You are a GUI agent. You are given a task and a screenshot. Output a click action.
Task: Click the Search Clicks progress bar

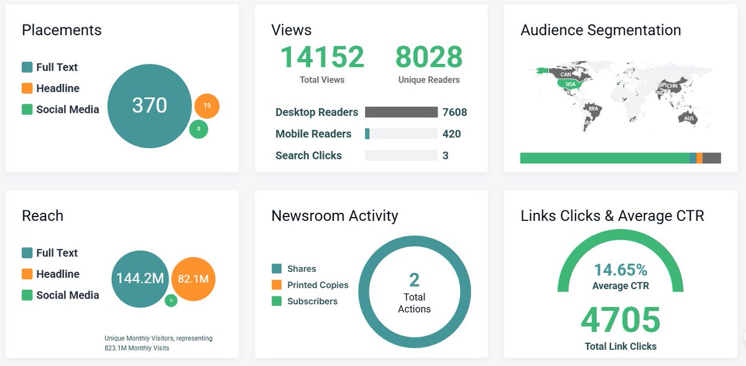pos(401,156)
